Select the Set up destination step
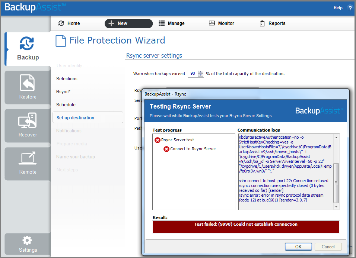Screen dimensions: 356x258 point(88,117)
